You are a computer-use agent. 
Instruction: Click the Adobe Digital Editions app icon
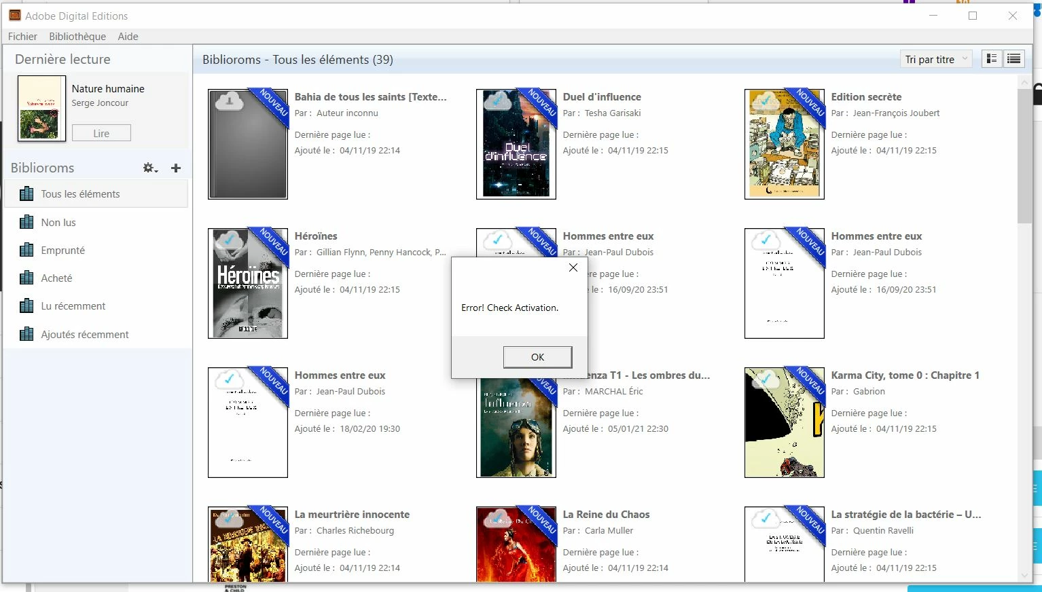(14, 16)
